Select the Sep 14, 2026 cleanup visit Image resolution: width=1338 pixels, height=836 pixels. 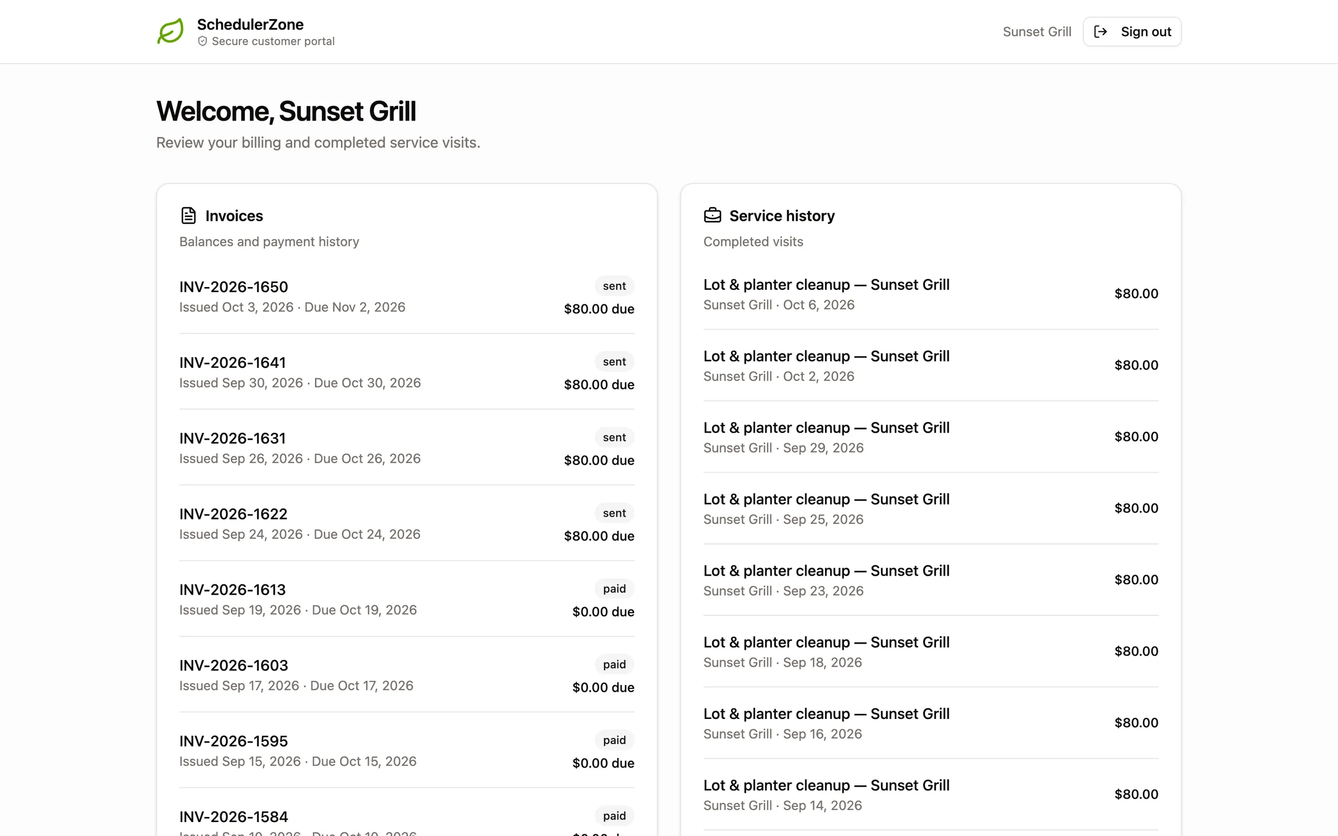[x=931, y=794]
